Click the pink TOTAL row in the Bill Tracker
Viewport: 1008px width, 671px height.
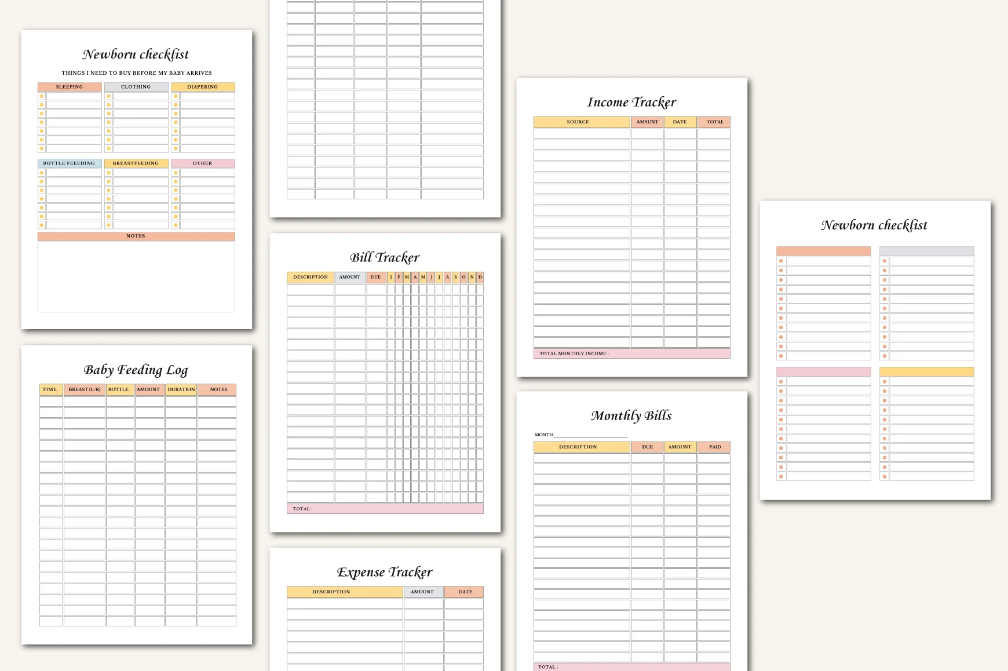tap(385, 509)
